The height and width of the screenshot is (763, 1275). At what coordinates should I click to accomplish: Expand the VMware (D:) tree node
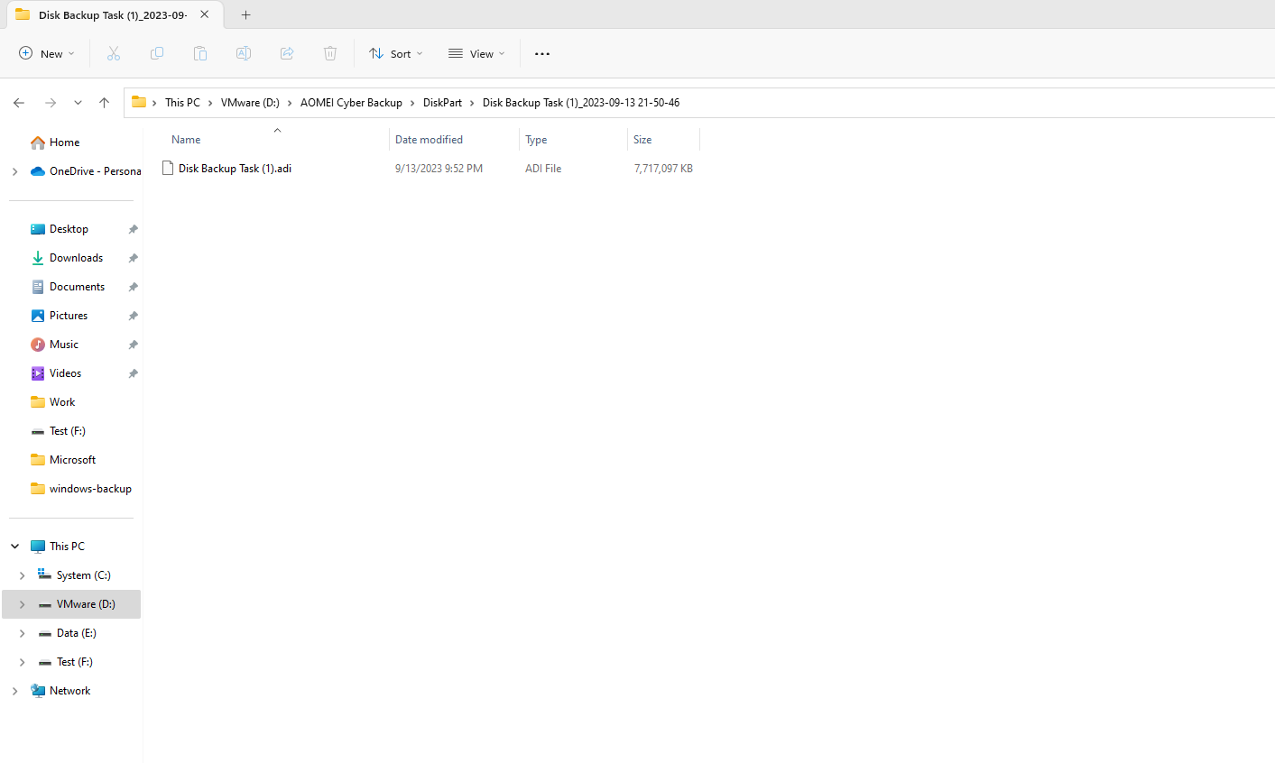pyautogui.click(x=23, y=604)
